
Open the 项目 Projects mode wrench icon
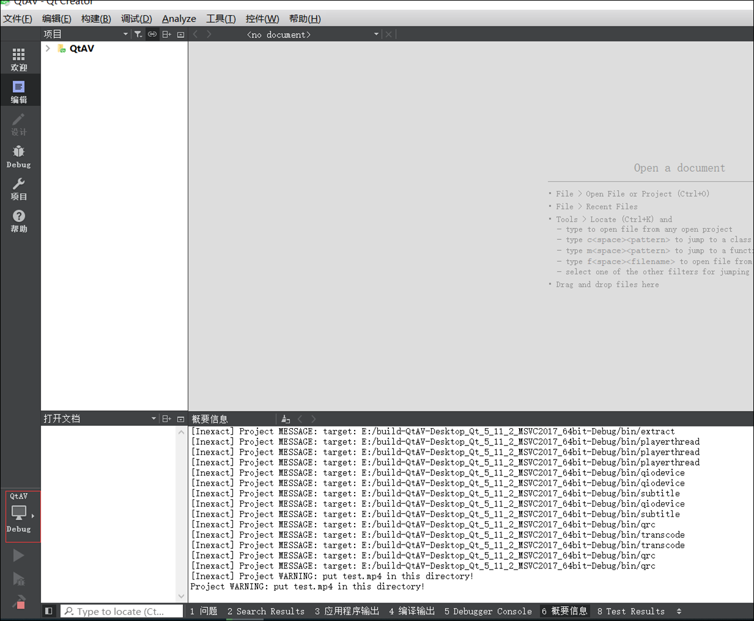click(19, 189)
